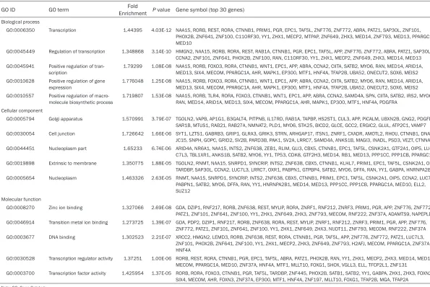Click GO ID GO:0030528
430x287 pixels.
[x=20, y=258]
